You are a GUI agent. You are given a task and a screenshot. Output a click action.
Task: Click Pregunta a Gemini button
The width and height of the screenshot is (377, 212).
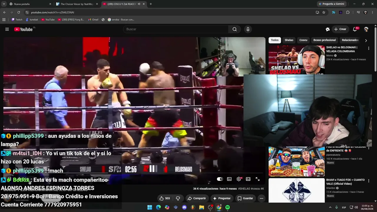(331, 4)
